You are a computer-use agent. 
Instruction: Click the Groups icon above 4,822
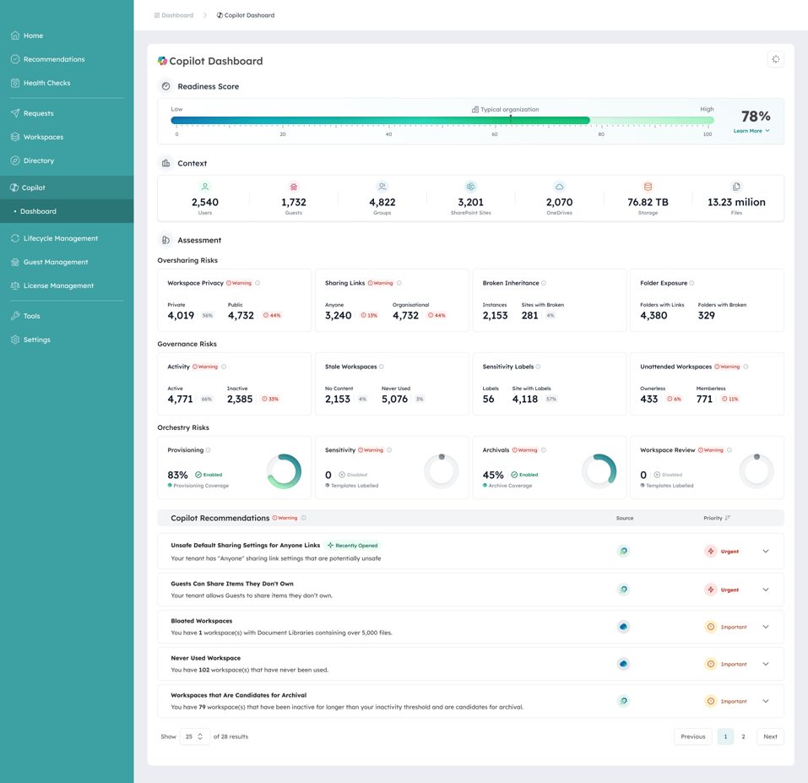[382, 187]
